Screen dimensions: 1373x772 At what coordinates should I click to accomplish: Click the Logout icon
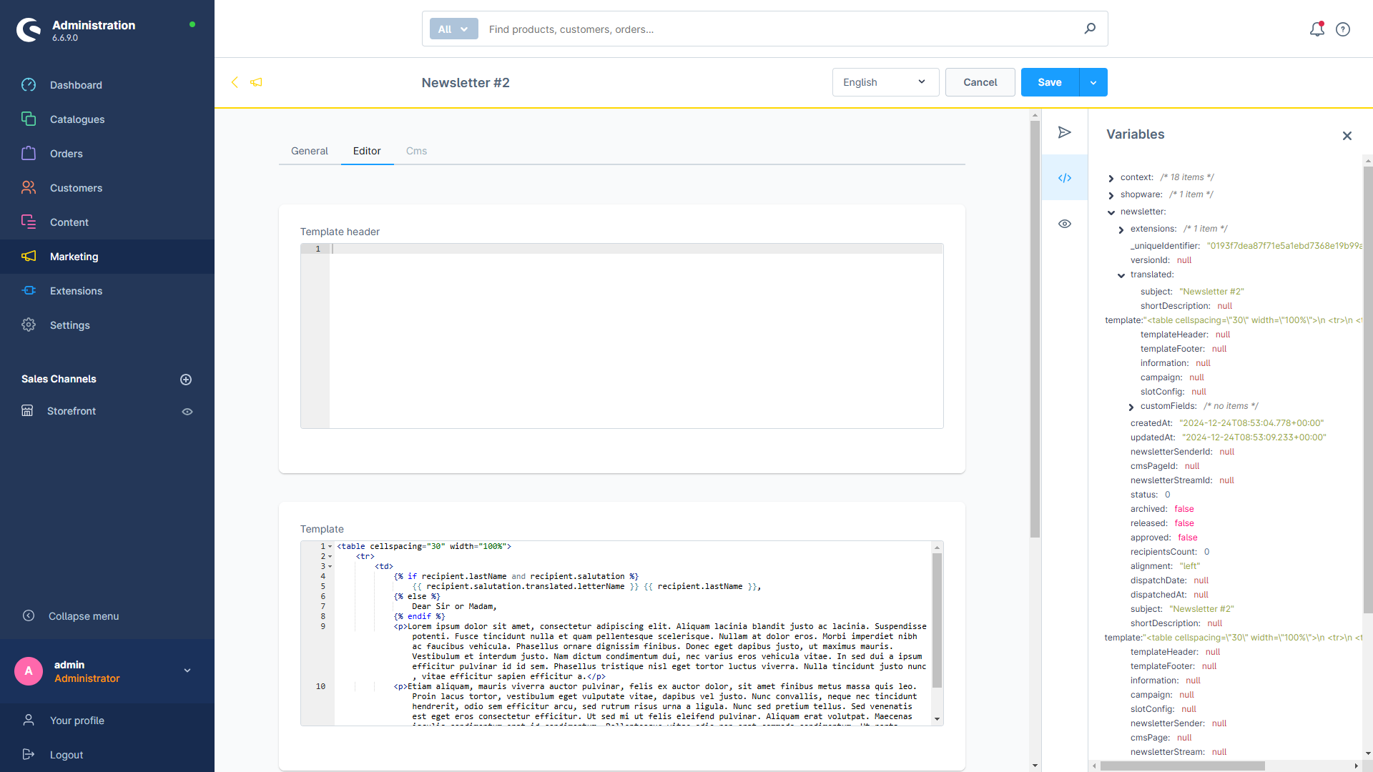click(29, 755)
